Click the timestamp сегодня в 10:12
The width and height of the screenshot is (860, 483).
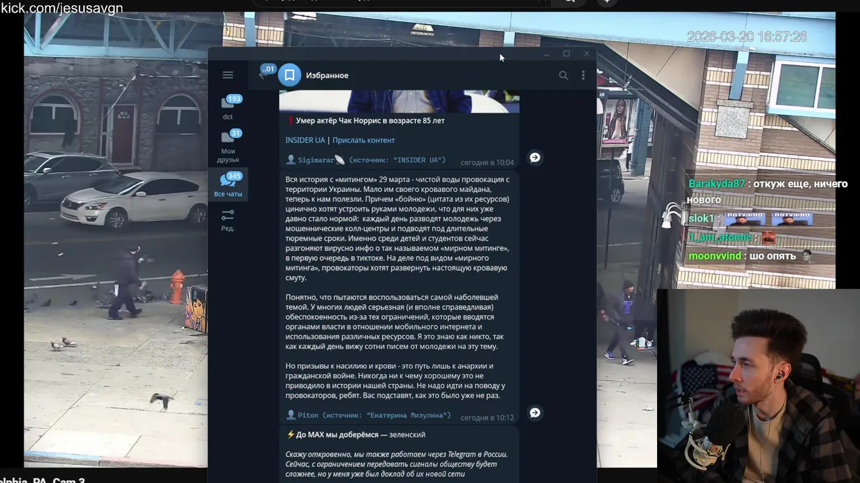coord(487,417)
